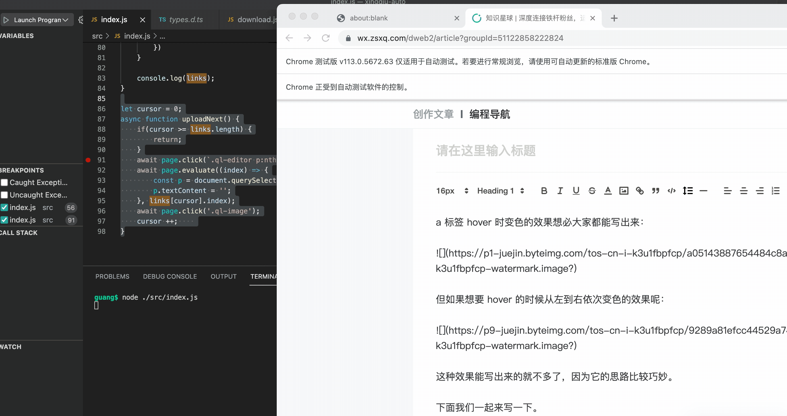Insert a hyperlink using the chain icon
Screen dimensions: 787x416
pyautogui.click(x=640, y=191)
